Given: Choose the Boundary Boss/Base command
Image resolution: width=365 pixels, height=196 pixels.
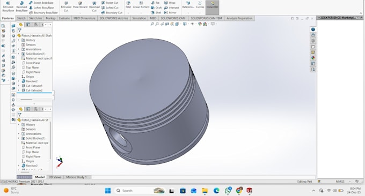Looking at the screenshot, I should click(x=43, y=12).
